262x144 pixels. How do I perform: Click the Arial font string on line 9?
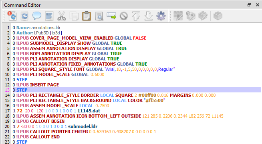pos(140,69)
